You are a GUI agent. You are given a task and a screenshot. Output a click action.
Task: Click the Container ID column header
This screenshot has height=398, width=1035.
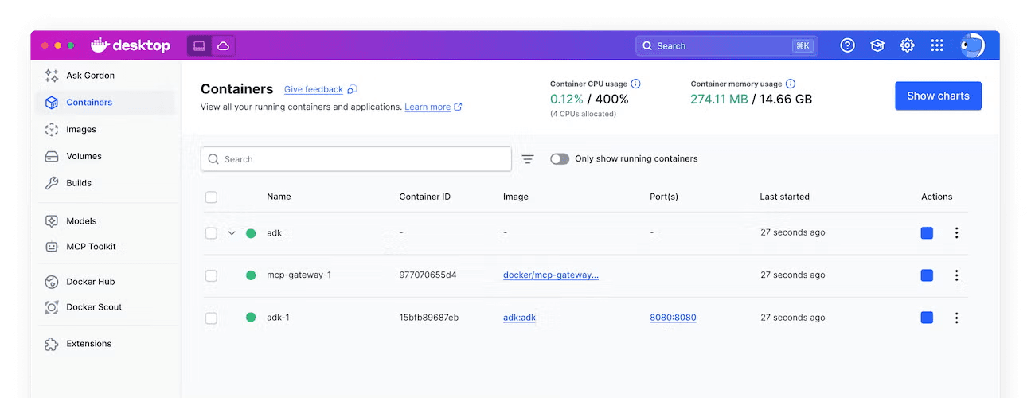click(x=425, y=197)
